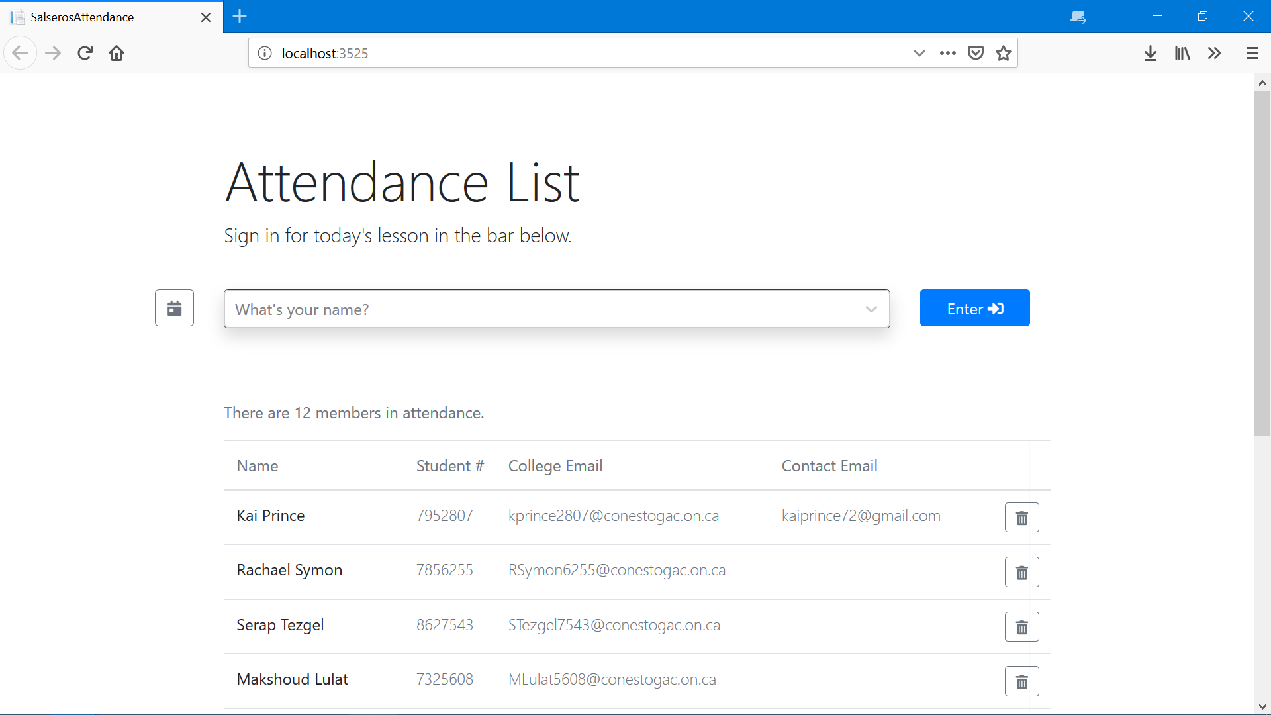
Task: Save page to Pocket
Action: click(976, 53)
